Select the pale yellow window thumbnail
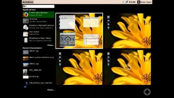 [91, 22]
